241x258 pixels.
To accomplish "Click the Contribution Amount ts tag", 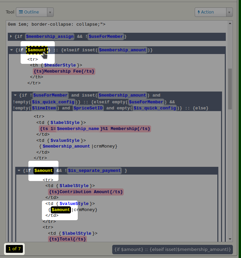I will [86, 192].
